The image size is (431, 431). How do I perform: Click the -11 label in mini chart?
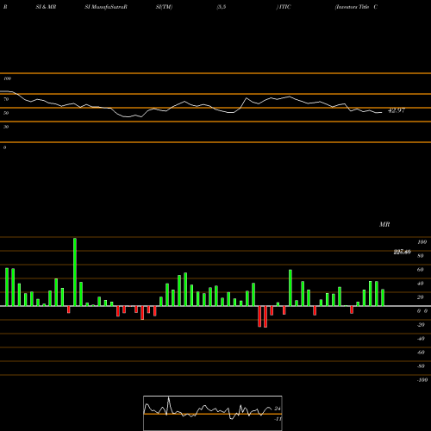[278, 419]
